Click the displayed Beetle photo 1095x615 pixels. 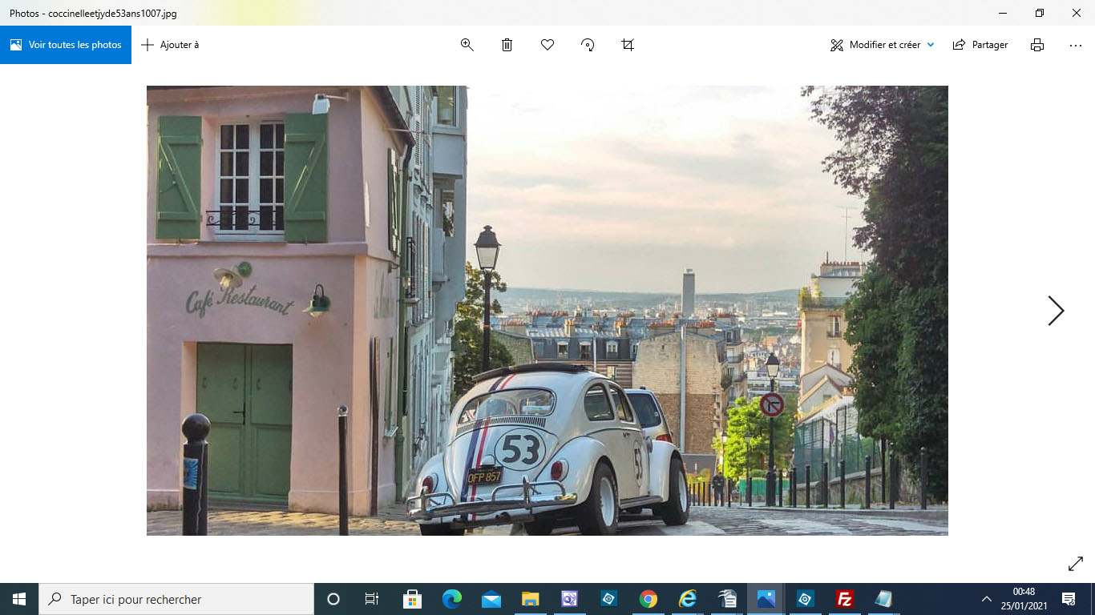click(547, 311)
